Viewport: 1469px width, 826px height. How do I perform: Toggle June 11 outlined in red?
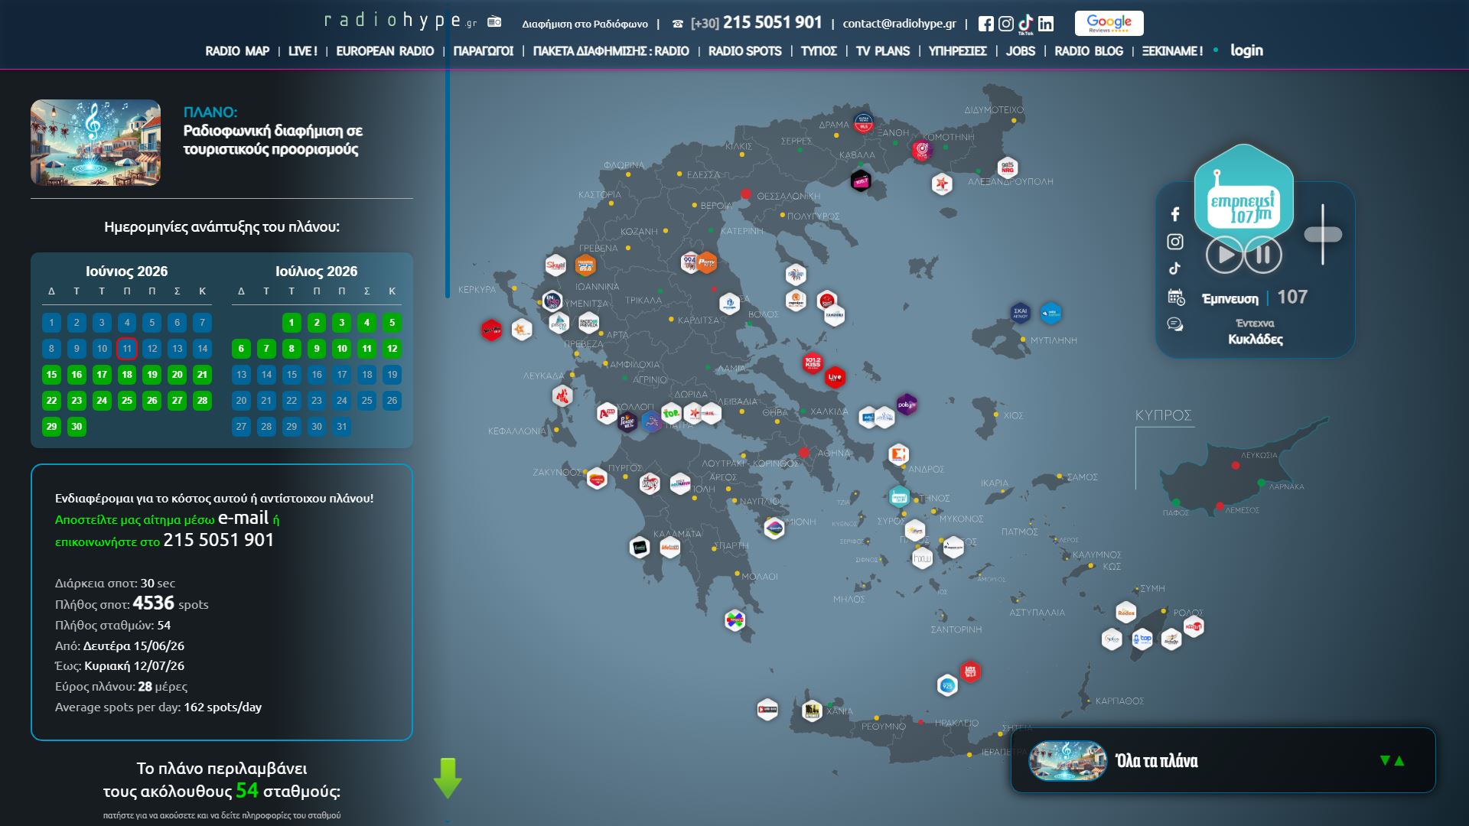127,349
